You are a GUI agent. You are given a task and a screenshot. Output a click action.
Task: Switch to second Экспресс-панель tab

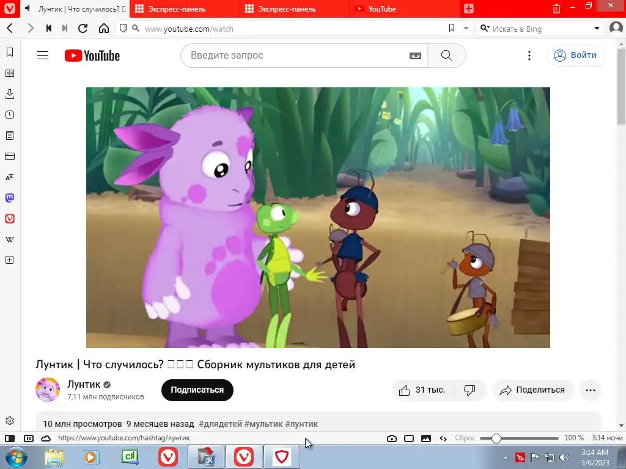coord(295,9)
